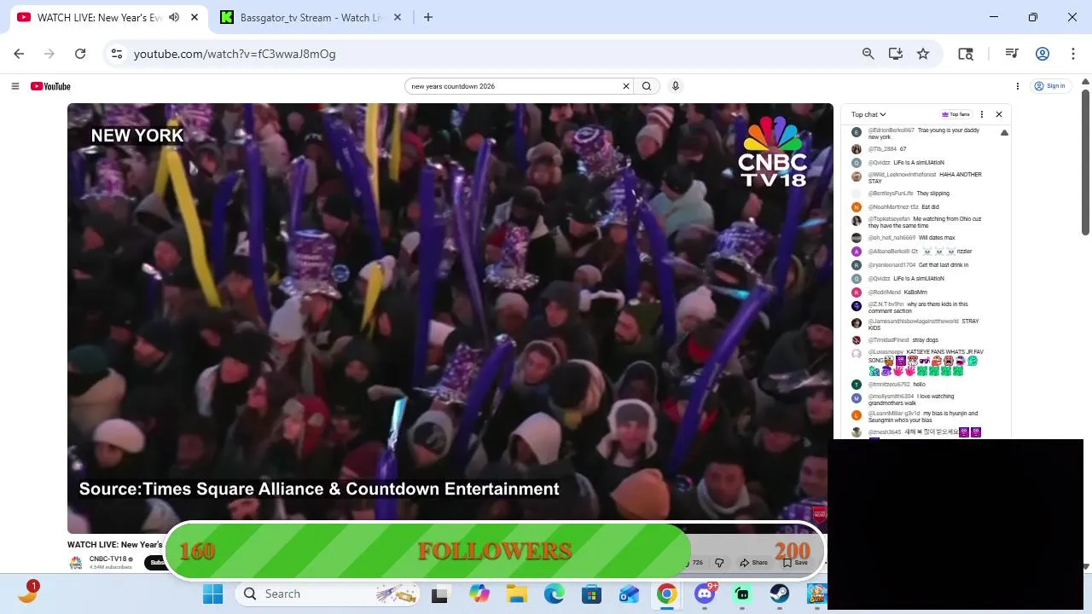Open Task View on taskbar
The width and height of the screenshot is (1092, 614).
439,594
